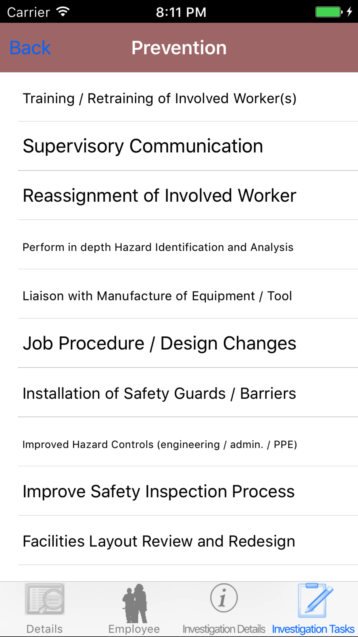Tap the battery indicator icon
358x637 pixels.
[329, 12]
